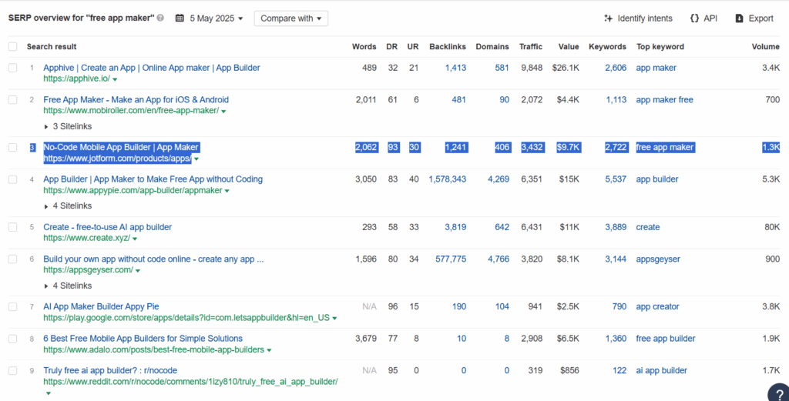789x401 pixels.
Task: Expand 4 Sitelinks under appypie result
Action: [x=68, y=206]
